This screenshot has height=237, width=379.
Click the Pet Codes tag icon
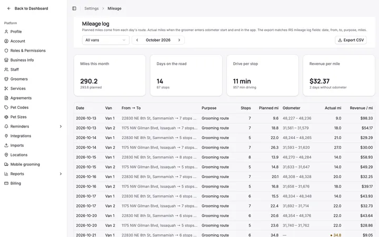point(6,107)
